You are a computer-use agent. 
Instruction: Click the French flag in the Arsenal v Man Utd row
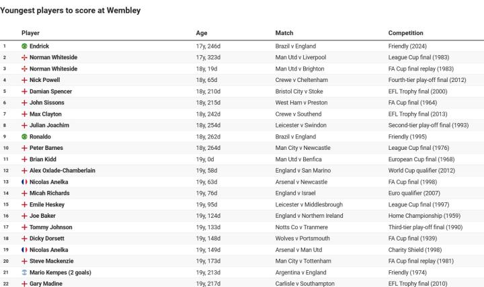(24, 250)
